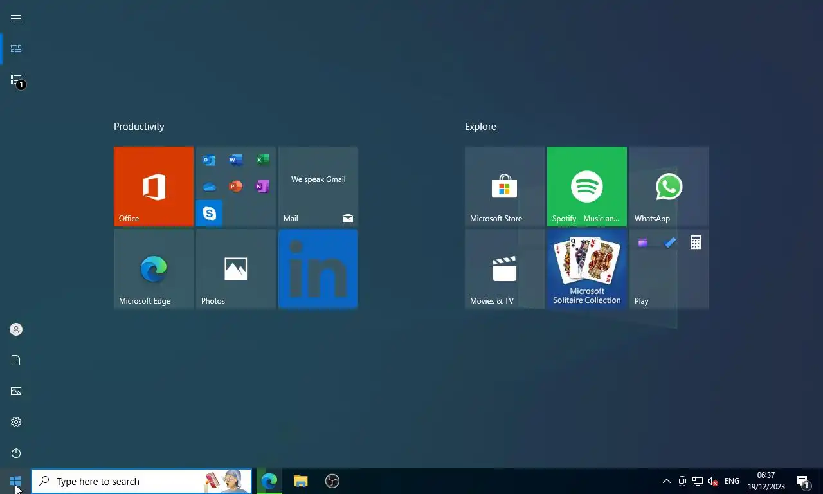Open the Action Center notifications
Screen dimensions: 823x494
tap(803, 481)
